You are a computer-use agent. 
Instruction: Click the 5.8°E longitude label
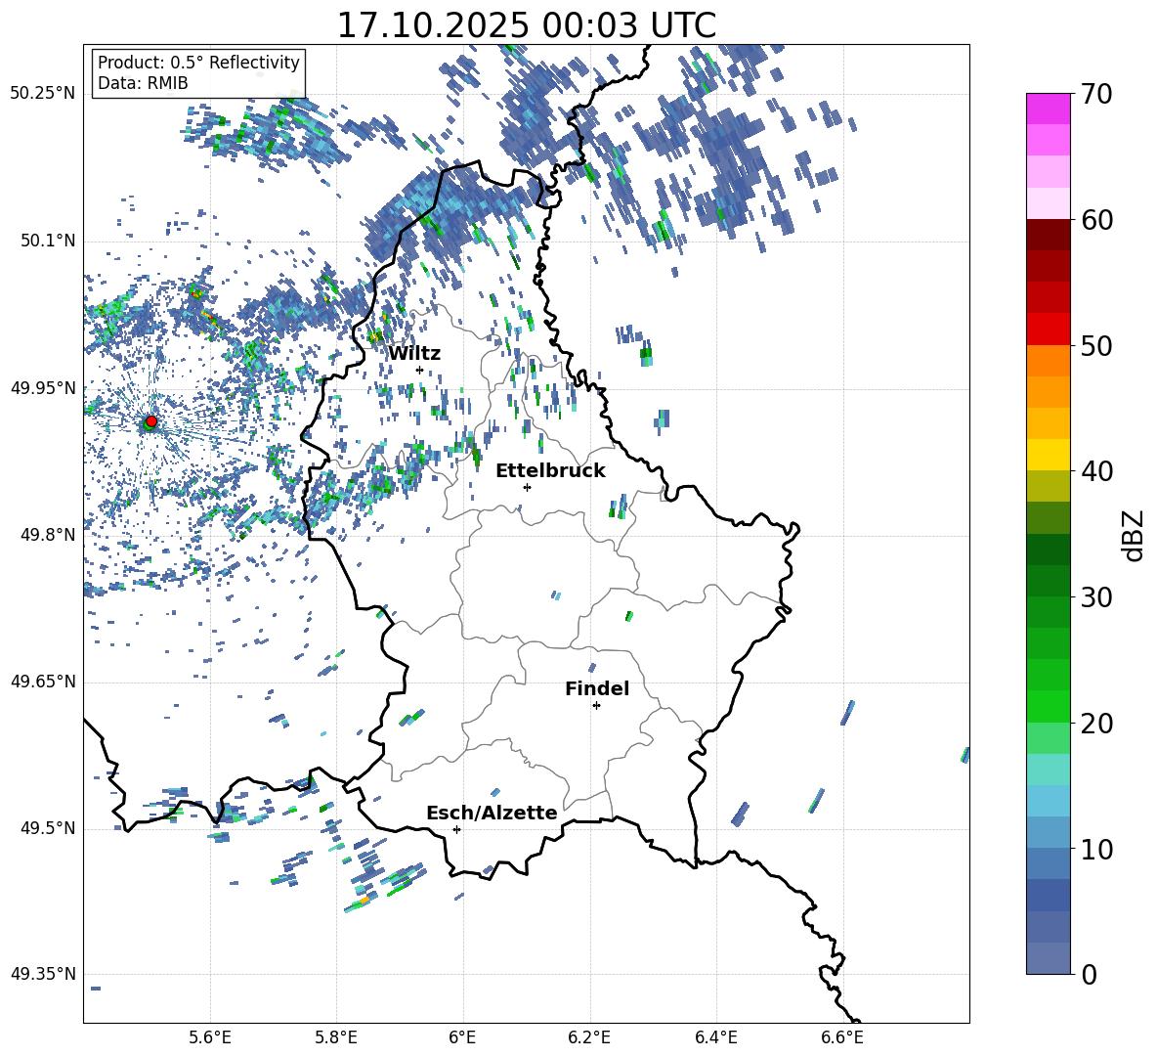point(336,1037)
